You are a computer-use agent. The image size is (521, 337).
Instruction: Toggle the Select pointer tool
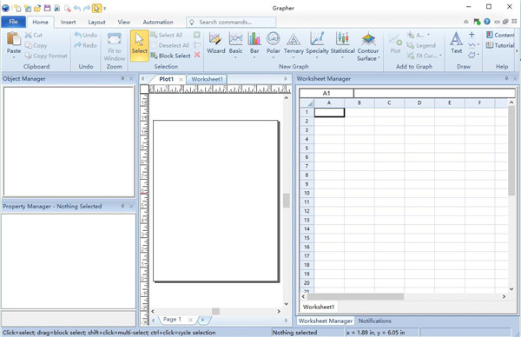(139, 45)
